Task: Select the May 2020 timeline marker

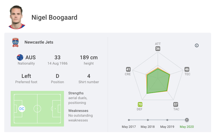Action: (187, 120)
